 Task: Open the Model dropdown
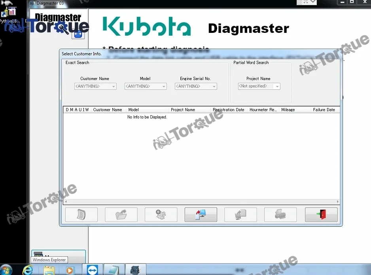coord(146,86)
